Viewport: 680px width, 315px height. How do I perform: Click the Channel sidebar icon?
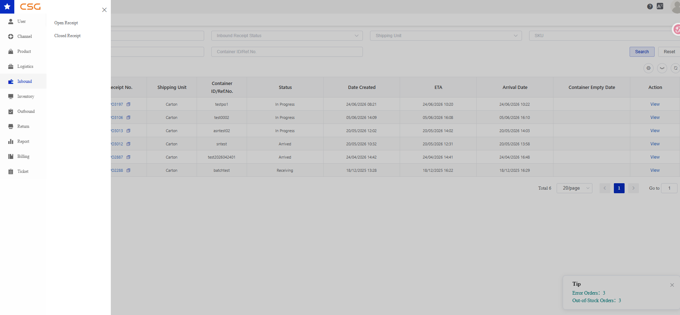coord(11,36)
